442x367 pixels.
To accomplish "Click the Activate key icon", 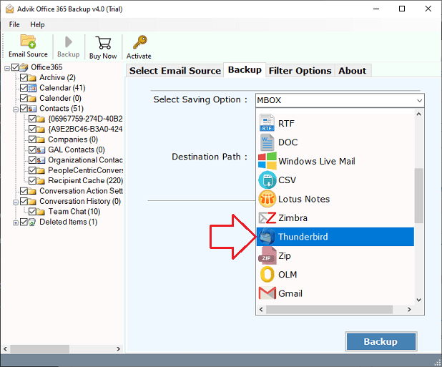I will (139, 42).
